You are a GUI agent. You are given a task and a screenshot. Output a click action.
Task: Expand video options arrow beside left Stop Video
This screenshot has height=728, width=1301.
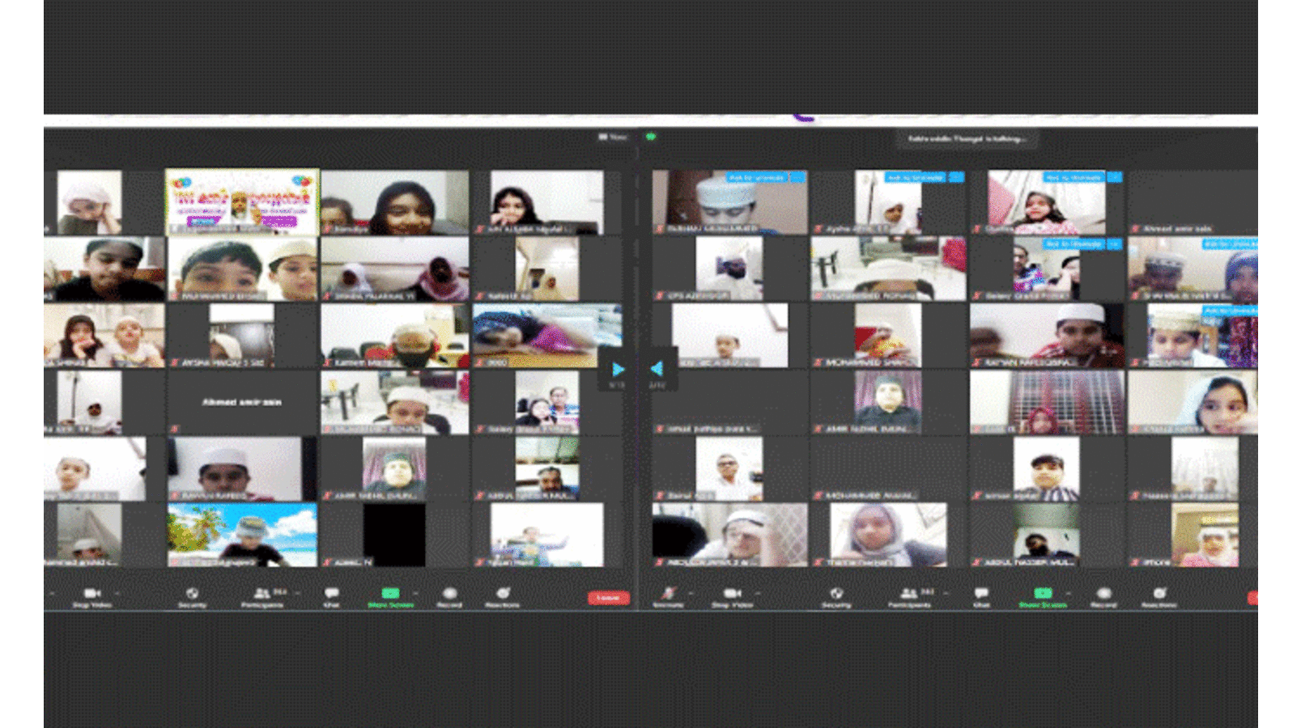pos(117,593)
